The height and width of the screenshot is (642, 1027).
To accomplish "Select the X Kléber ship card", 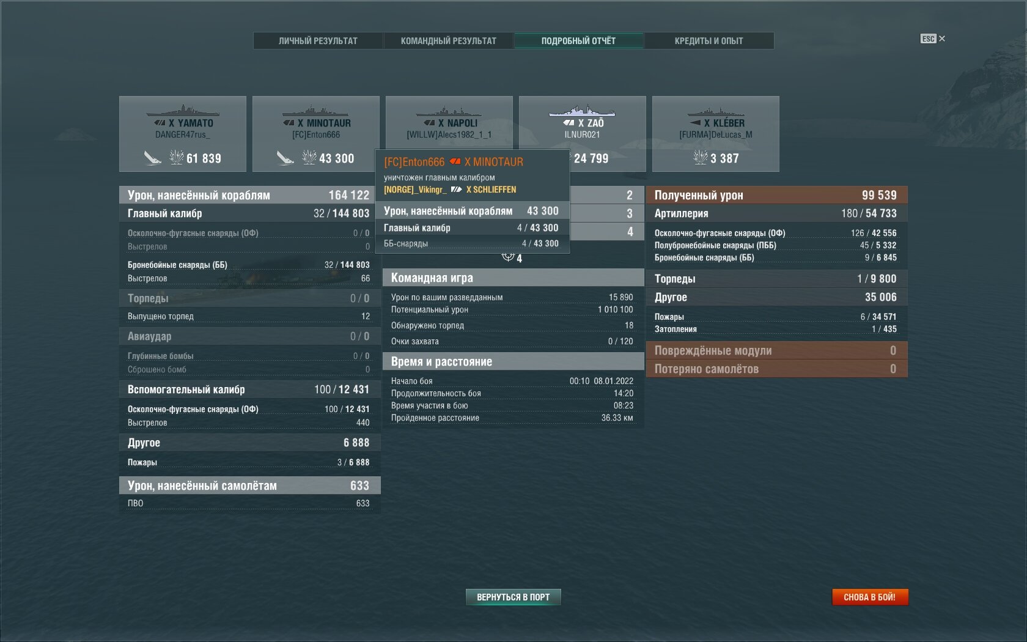I will pyautogui.click(x=716, y=134).
